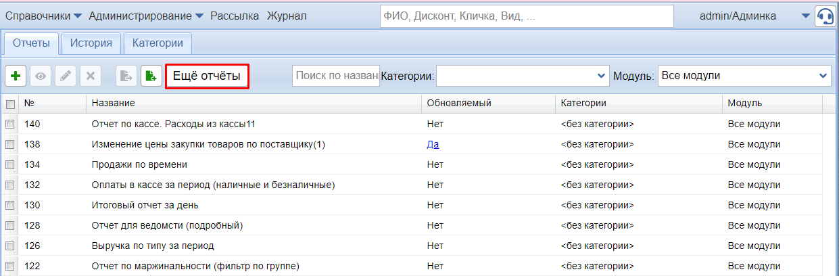Click the green plus add report icon
Screen dimensions: 839x276
pos(16,76)
